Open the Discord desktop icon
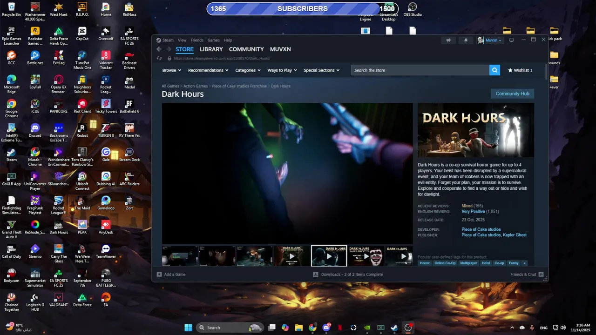The width and height of the screenshot is (596, 335). 35,130
